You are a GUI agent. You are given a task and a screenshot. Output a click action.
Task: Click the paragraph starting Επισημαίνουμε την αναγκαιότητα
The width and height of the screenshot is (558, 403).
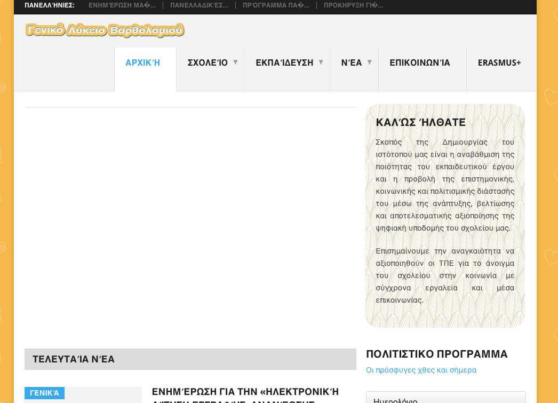(445, 275)
